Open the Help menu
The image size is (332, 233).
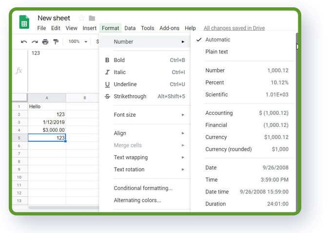190,28
